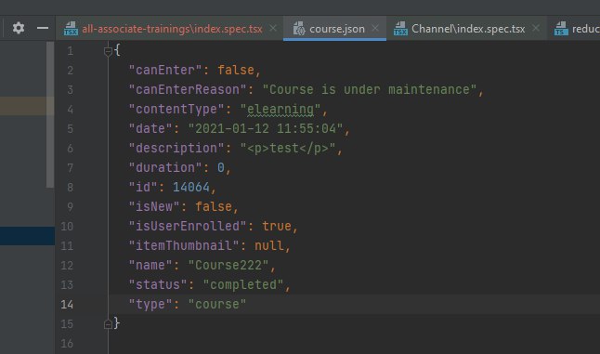Click line number 1 in the gutter
The width and height of the screenshot is (600, 354).
(70, 51)
